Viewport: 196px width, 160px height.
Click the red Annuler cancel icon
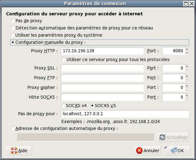click(x=139, y=151)
